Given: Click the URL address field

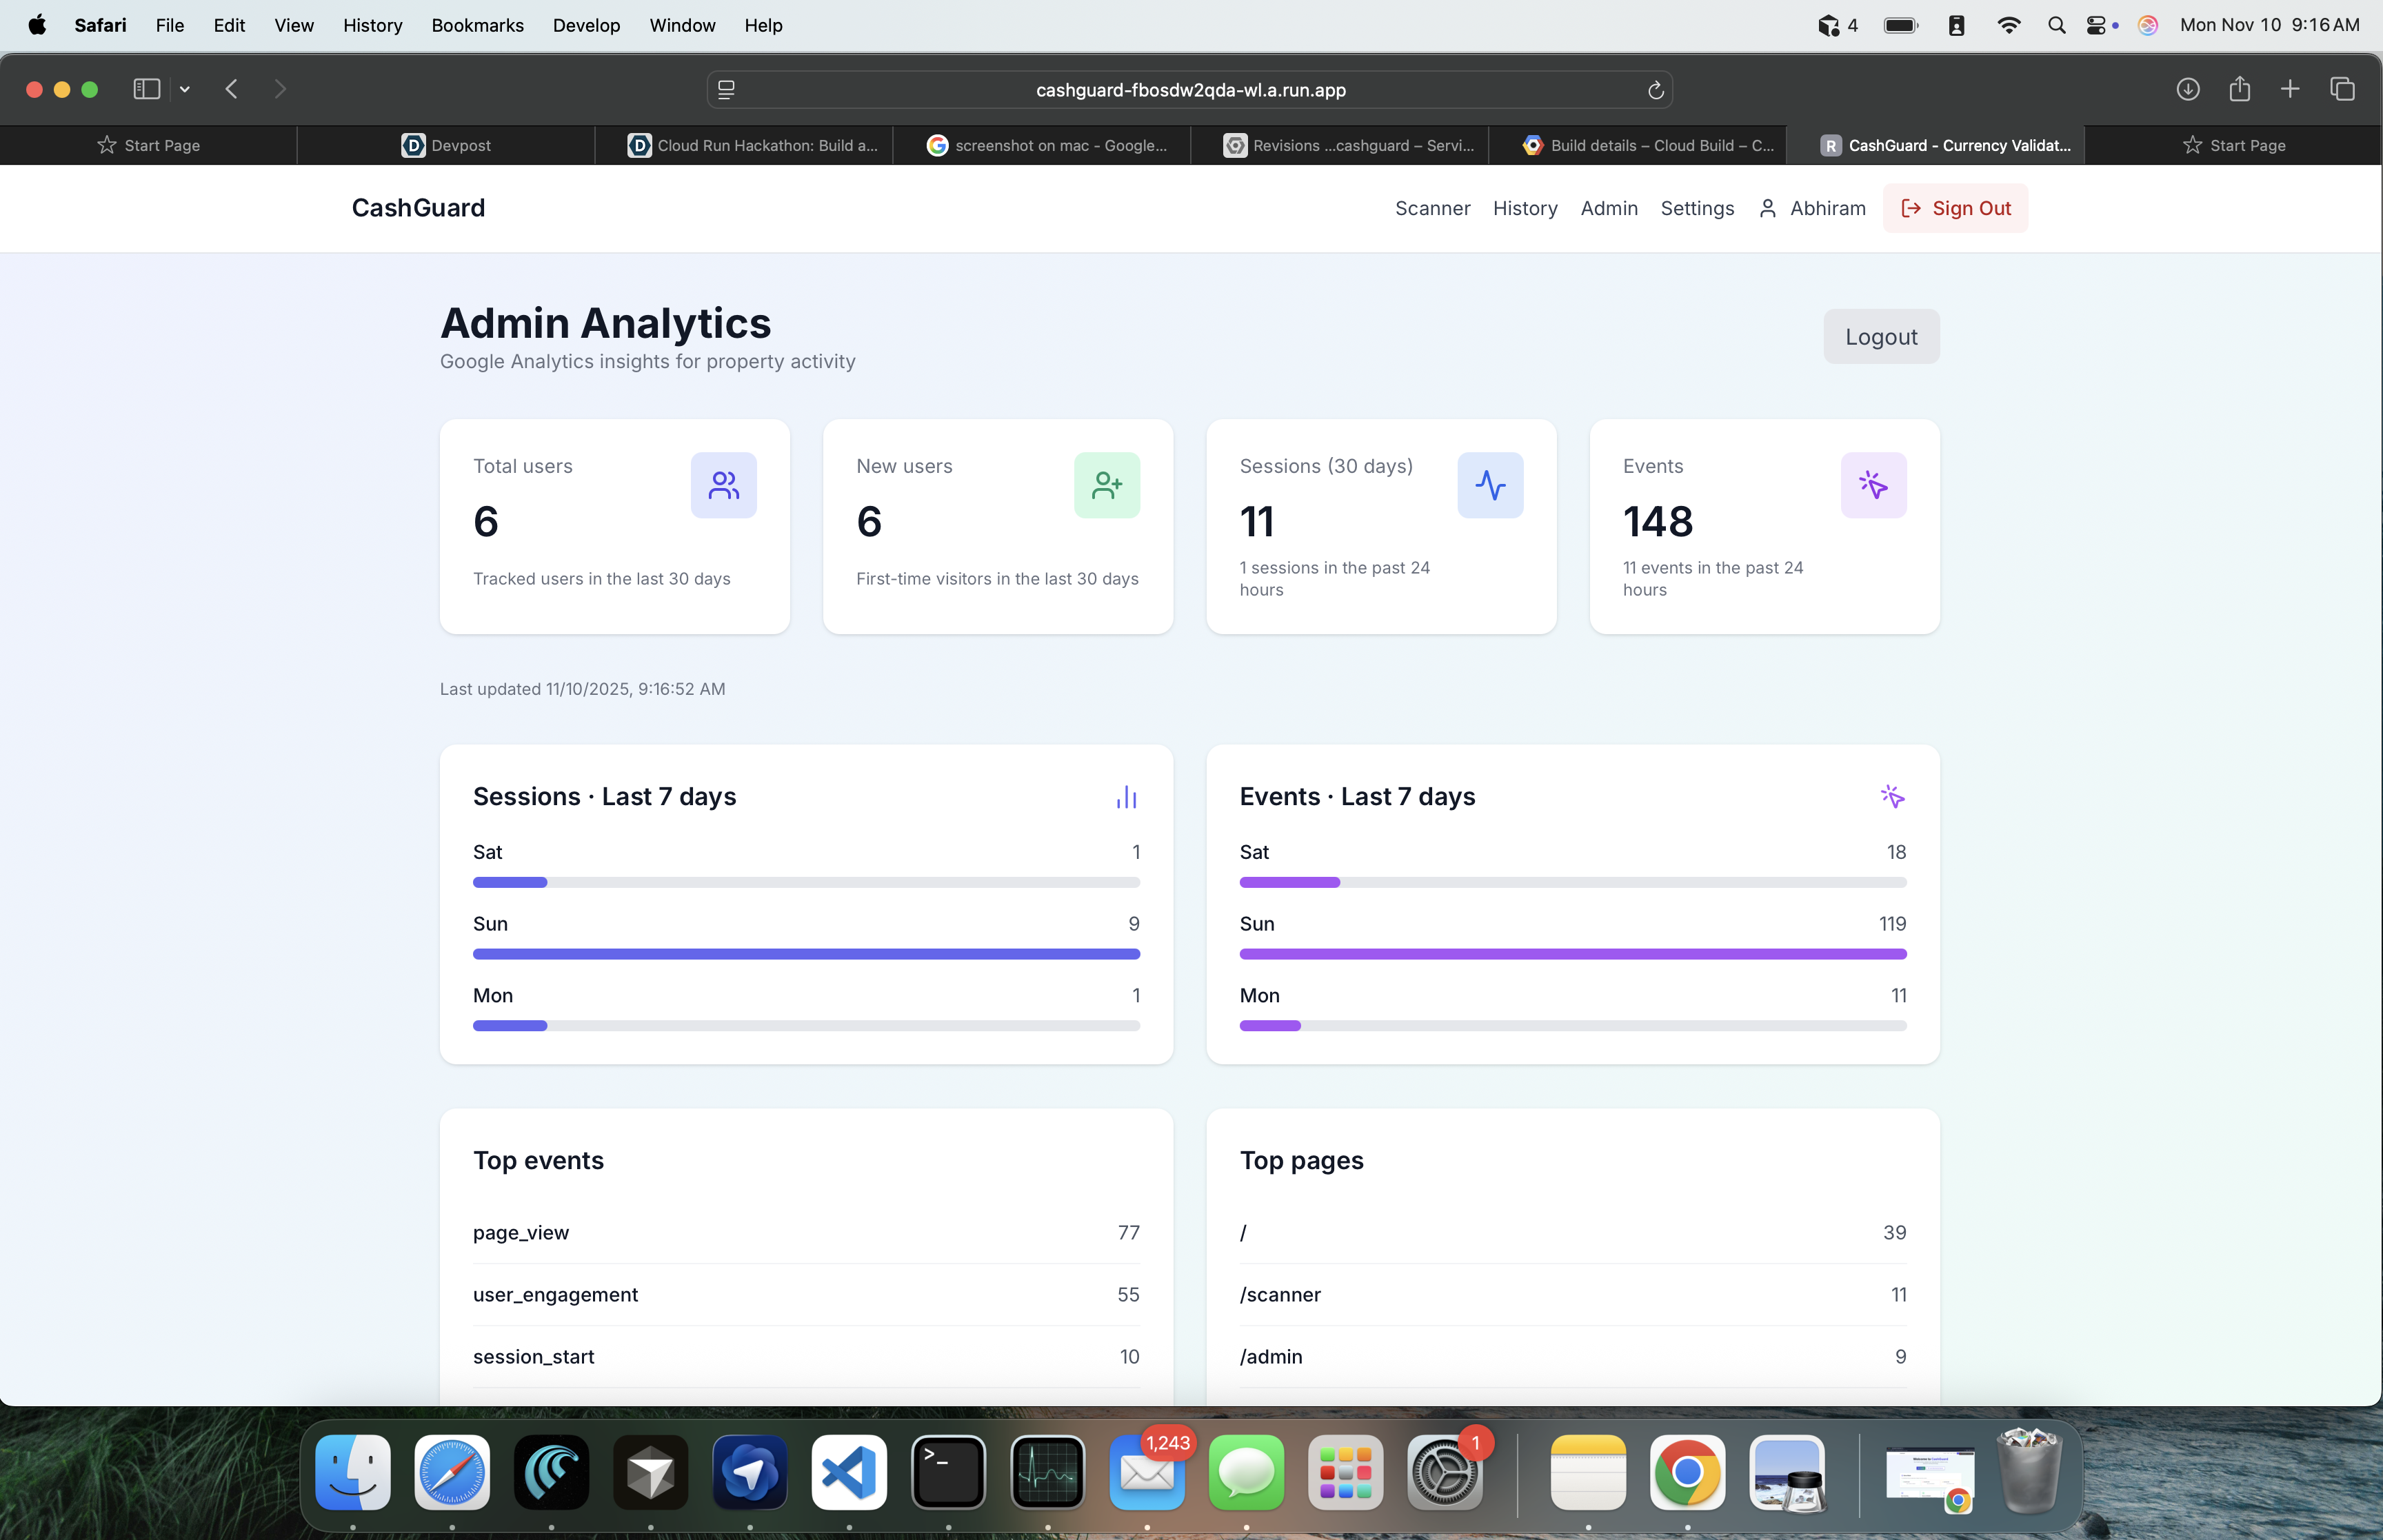Looking at the screenshot, I should (1190, 90).
